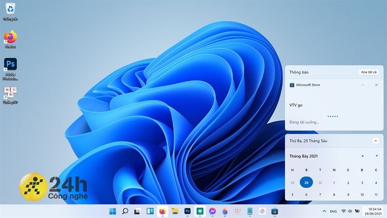Select date 29 in the calendar
The image size is (387, 218).
point(306,183)
